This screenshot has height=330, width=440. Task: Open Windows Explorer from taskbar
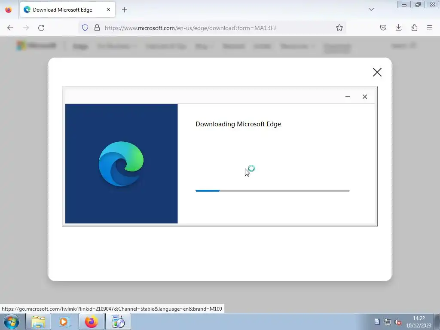(x=38, y=321)
